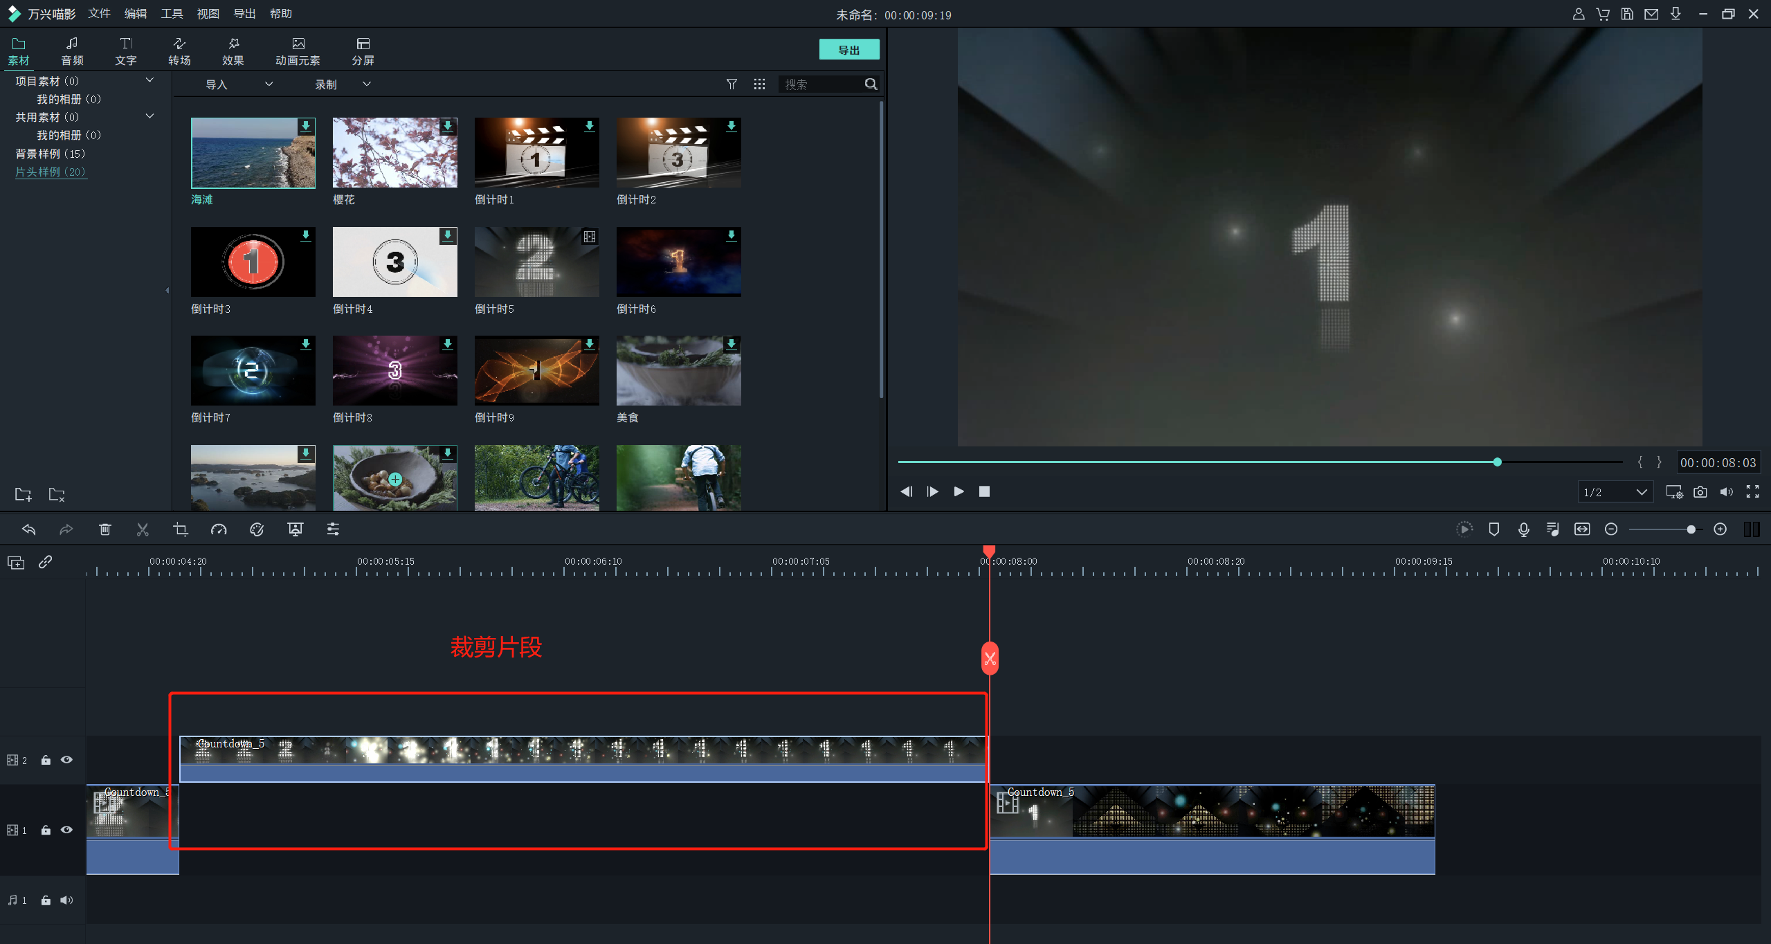Toggle visibility of video track 1

(x=66, y=830)
